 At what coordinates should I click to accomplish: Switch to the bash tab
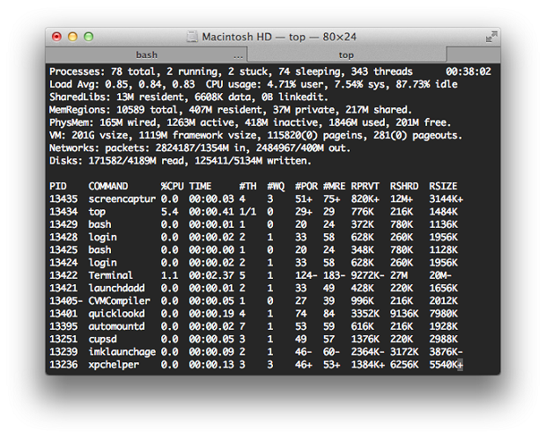(x=146, y=55)
